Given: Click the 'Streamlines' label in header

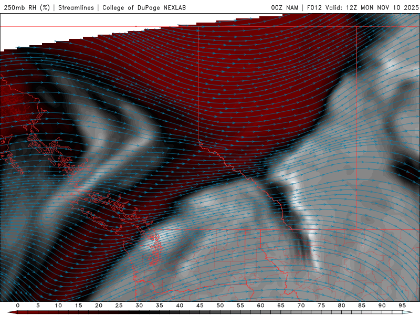Looking at the screenshot, I should (x=76, y=8).
